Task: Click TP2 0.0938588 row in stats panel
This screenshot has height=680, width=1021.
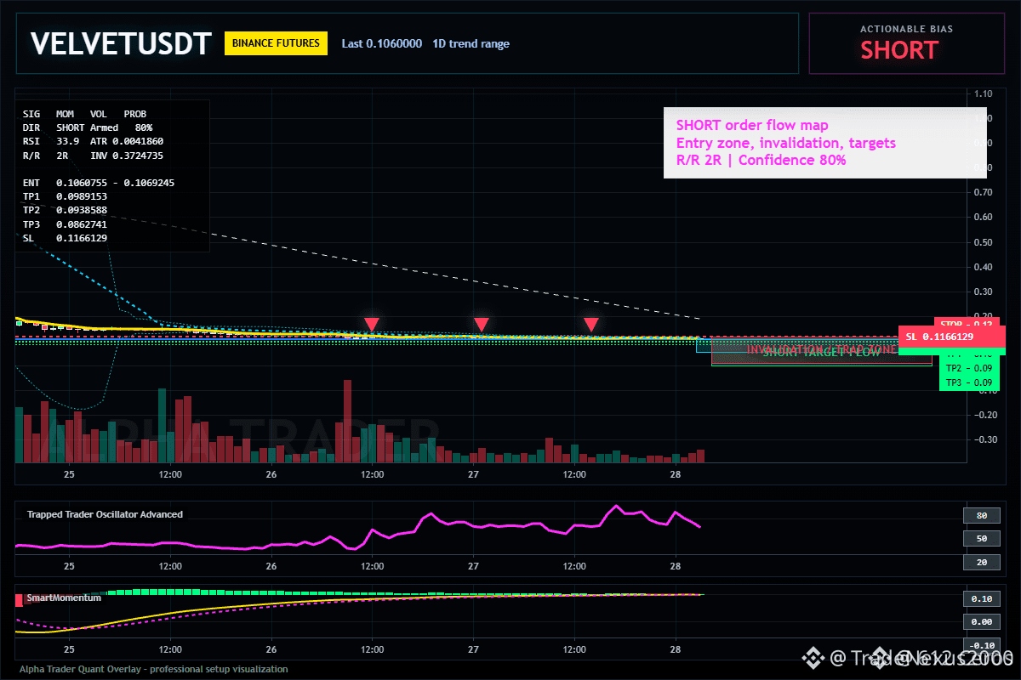Action: click(65, 210)
